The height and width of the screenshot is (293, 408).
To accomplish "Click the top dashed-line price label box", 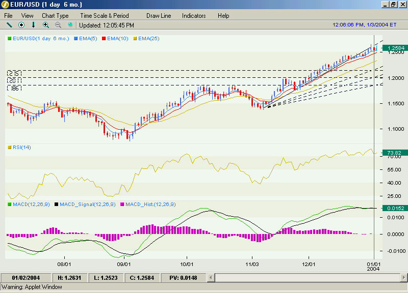I will 14,73.
